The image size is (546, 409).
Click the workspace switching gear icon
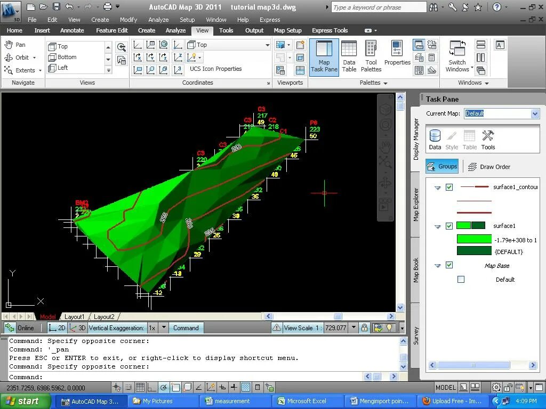(496, 387)
